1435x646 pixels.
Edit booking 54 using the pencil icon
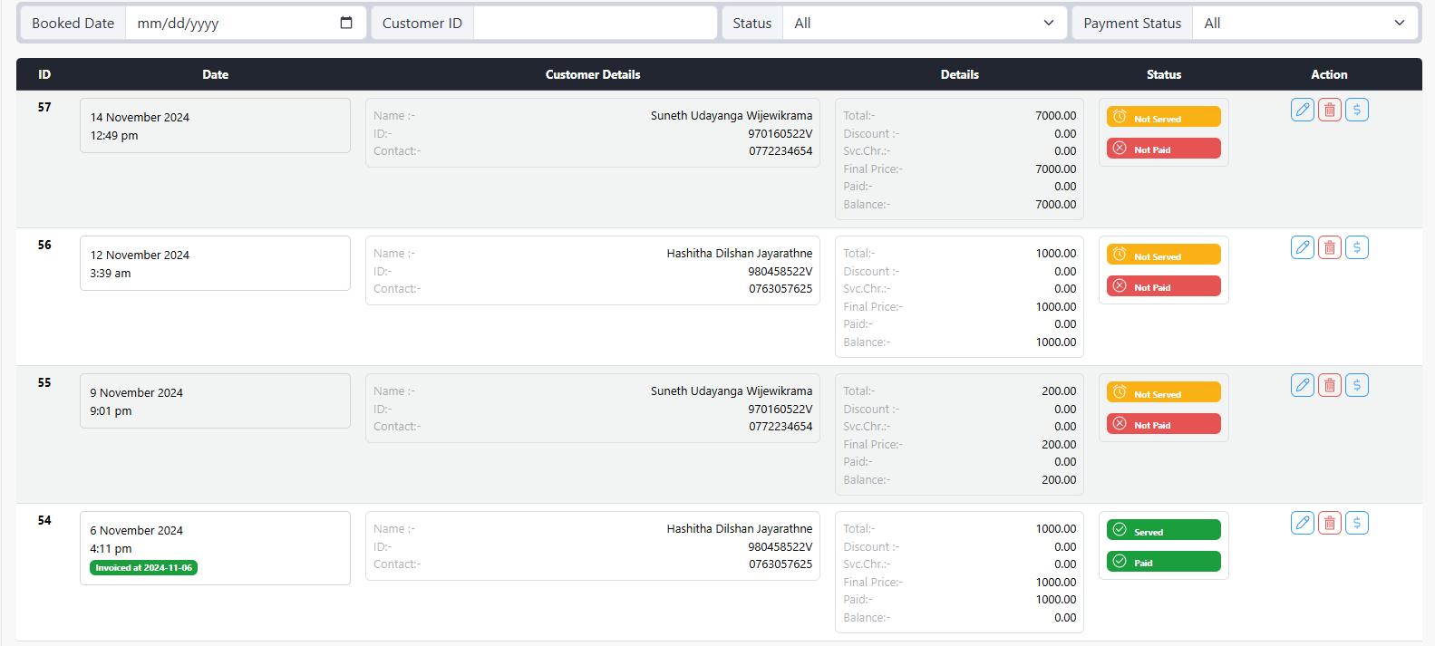coord(1302,523)
